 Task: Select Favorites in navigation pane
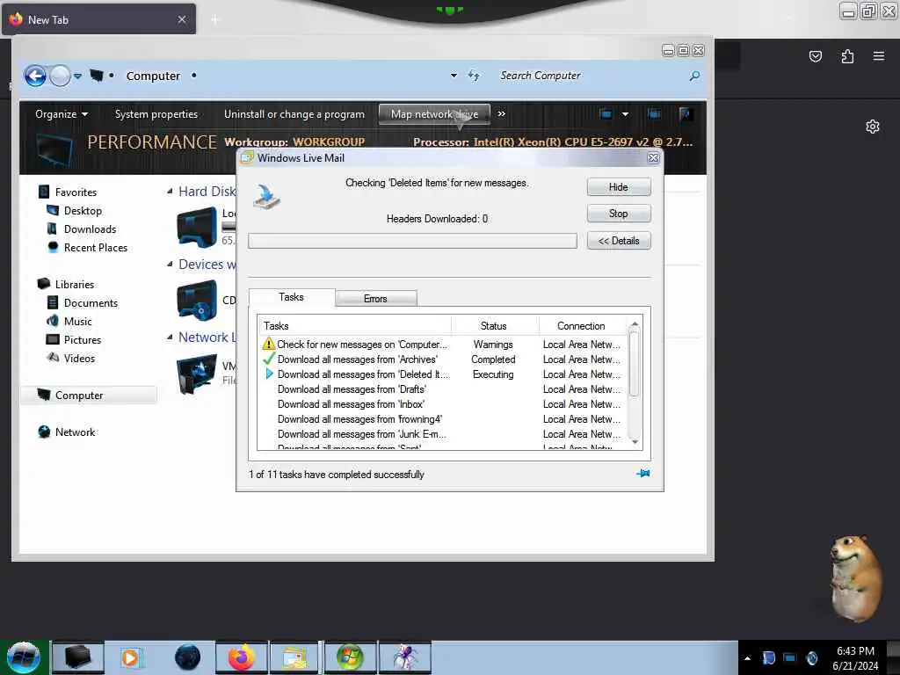click(76, 192)
